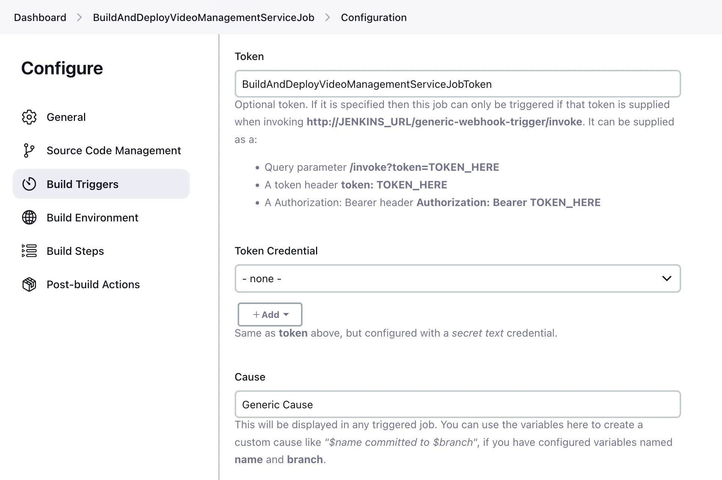Click the Configuration breadcrumb entry
This screenshot has height=480, width=722.
[x=373, y=17]
